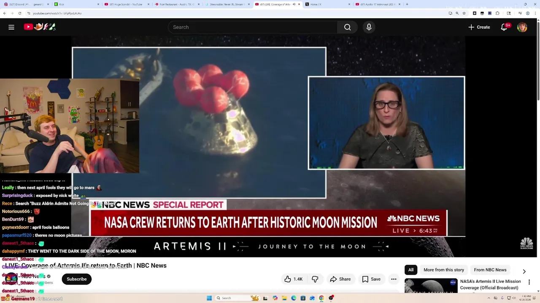The width and height of the screenshot is (540, 303).
Task: Open the Chrome three-dot menu
Action: coord(535,13)
